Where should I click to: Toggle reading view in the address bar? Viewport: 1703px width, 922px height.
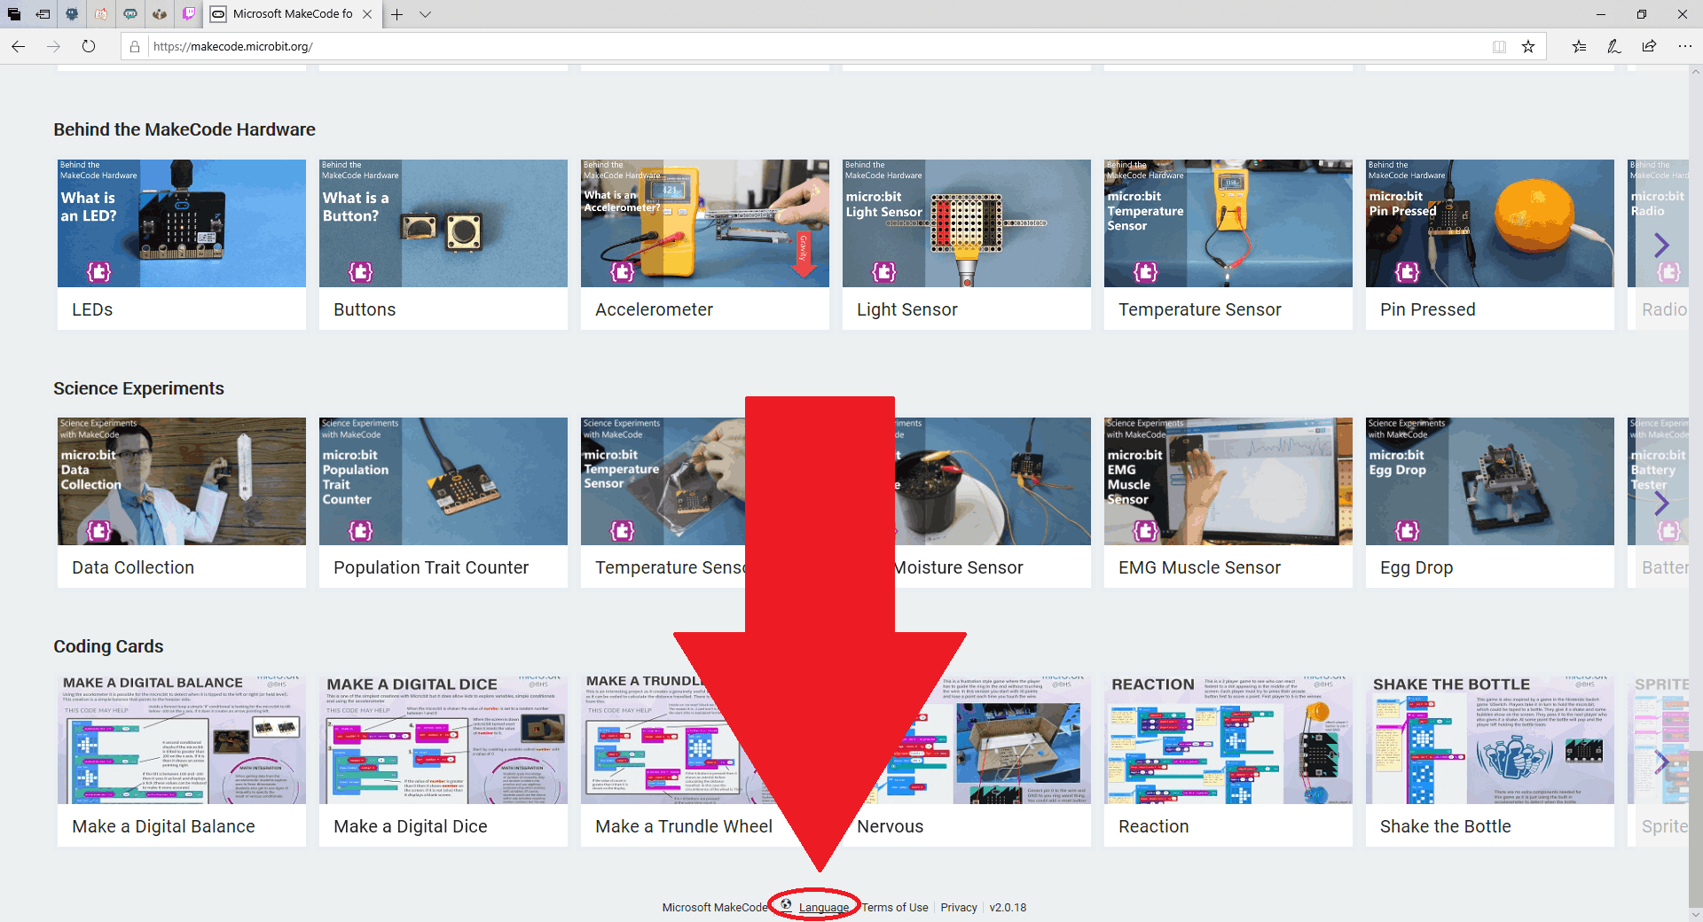point(1499,46)
